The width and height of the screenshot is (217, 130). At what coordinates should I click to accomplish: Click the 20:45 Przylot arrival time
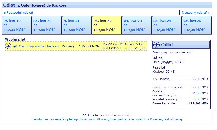click(x=135, y=48)
